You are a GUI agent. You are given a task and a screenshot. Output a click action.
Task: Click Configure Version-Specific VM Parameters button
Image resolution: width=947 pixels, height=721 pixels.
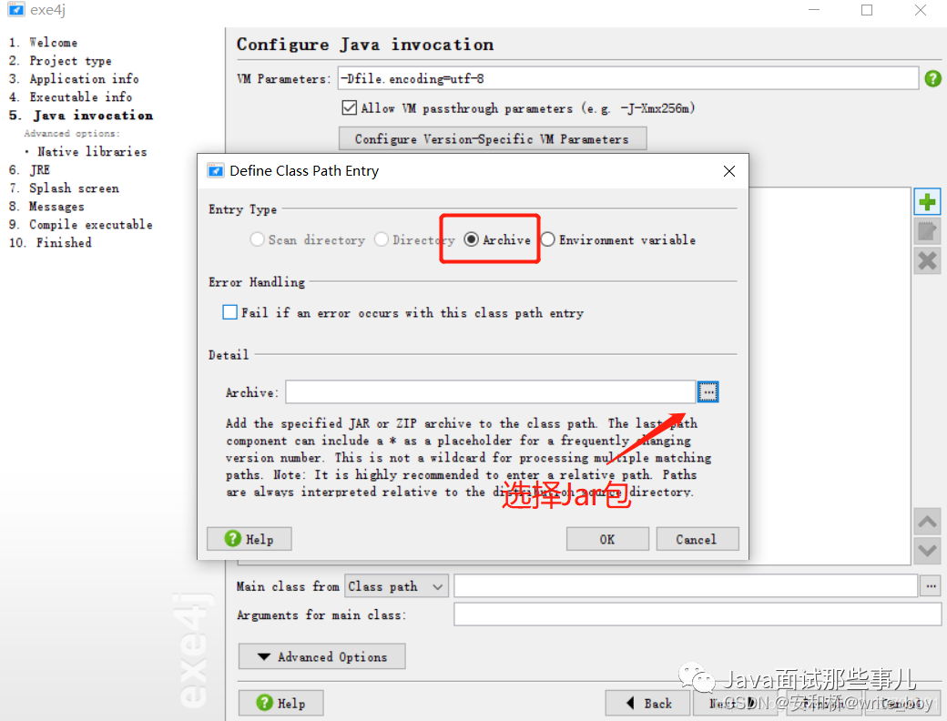point(493,139)
